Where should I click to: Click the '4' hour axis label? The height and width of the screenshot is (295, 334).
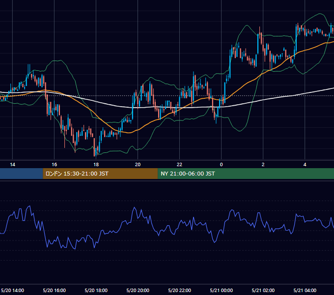(305, 165)
